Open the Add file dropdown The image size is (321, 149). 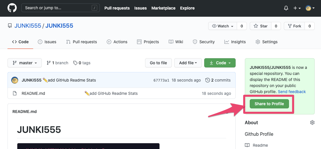click(188, 63)
